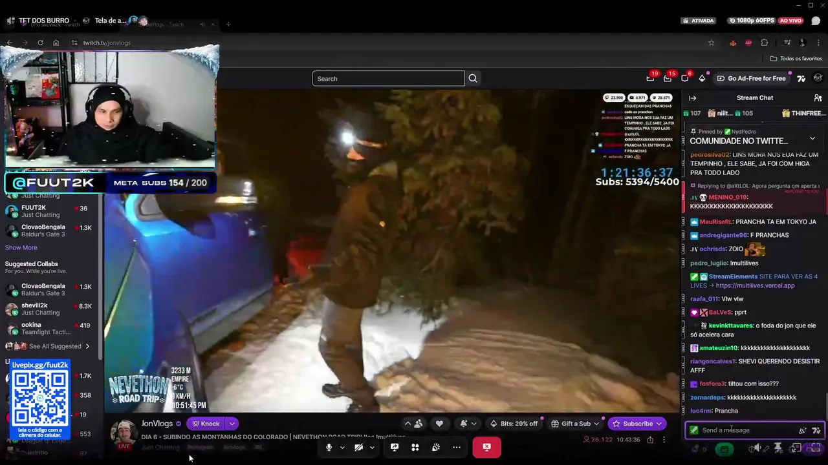
Task: Open ookina in Suggested Collabs
Action: pos(50,328)
